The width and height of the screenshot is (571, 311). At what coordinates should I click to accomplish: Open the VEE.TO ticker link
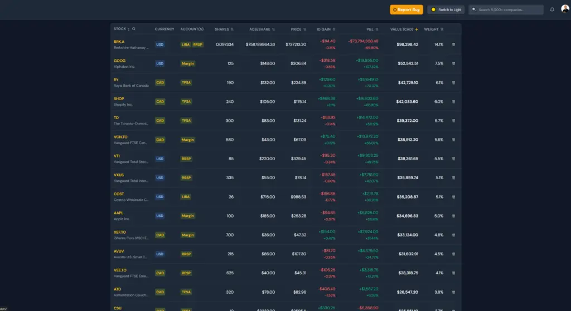120,270
